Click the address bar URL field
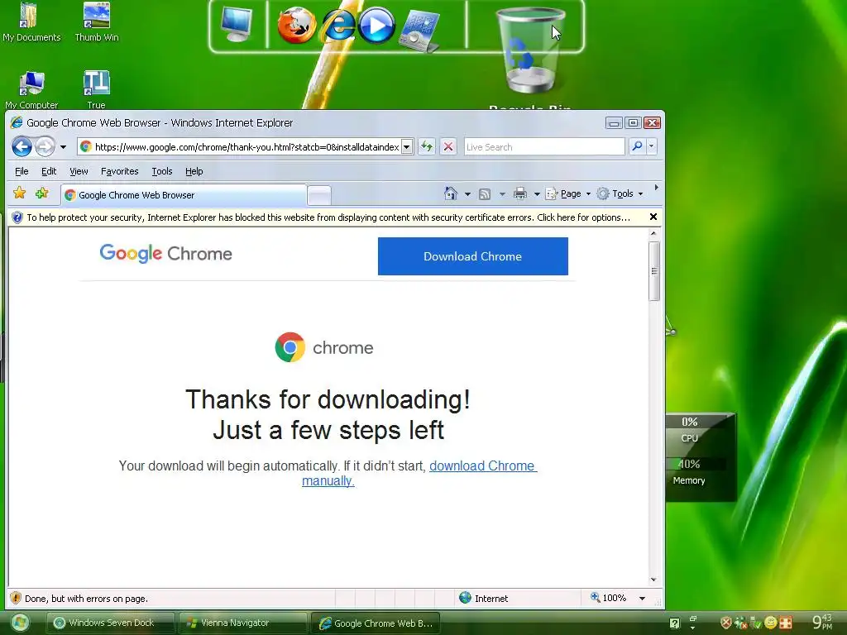The width and height of the screenshot is (847, 635). [x=241, y=147]
